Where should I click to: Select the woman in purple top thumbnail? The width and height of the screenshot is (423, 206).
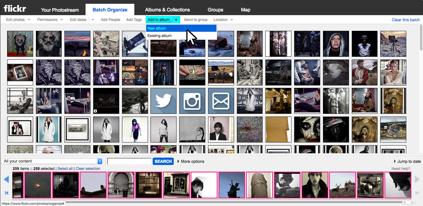(135, 130)
